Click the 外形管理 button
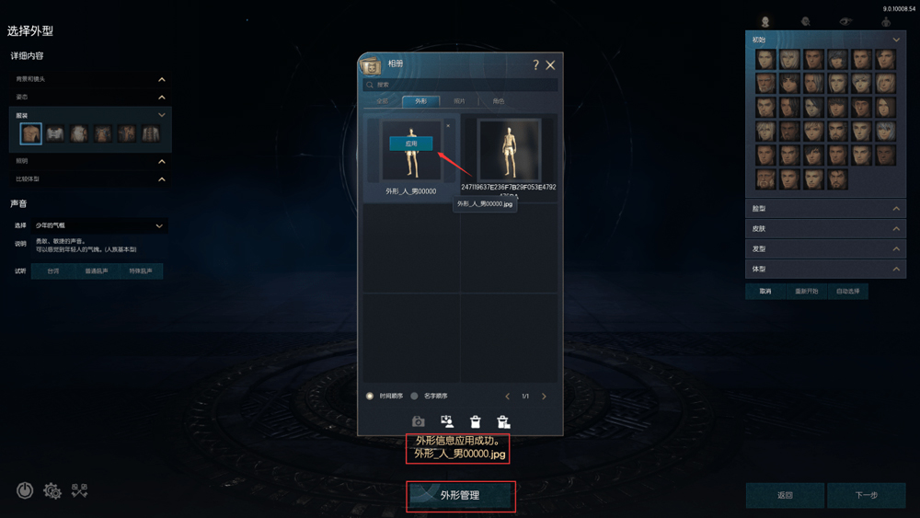 coord(461,496)
